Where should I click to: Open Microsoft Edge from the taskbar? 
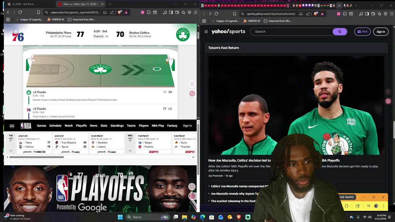tap(202, 217)
